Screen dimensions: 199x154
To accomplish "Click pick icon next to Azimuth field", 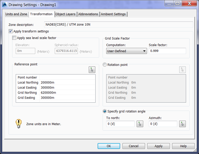I will [182, 124].
